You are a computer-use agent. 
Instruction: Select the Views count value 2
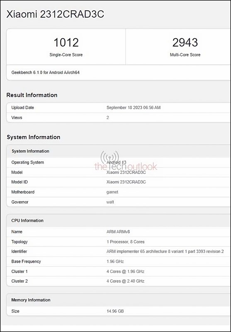coord(108,117)
